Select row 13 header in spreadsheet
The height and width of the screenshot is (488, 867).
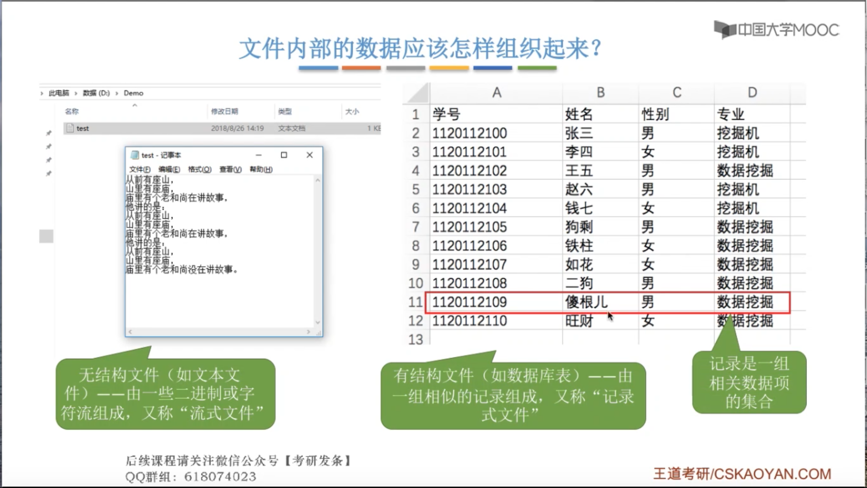pos(415,339)
